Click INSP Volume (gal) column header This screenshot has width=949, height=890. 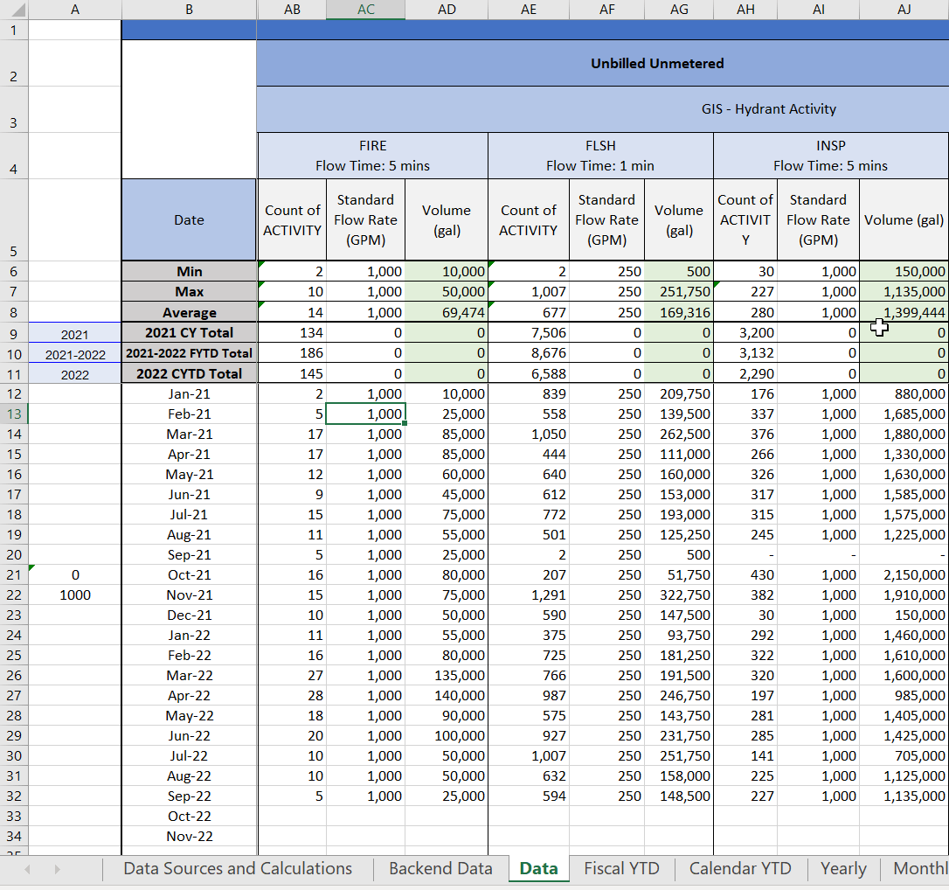tap(904, 219)
